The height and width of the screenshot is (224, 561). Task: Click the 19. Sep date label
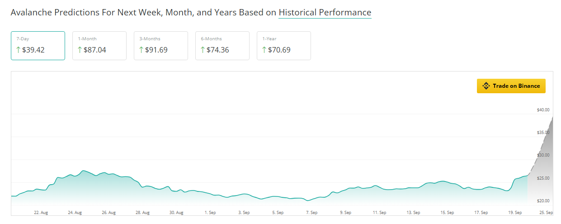515,212
